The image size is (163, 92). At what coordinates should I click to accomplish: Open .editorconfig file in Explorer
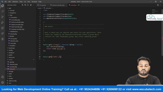[12, 81]
